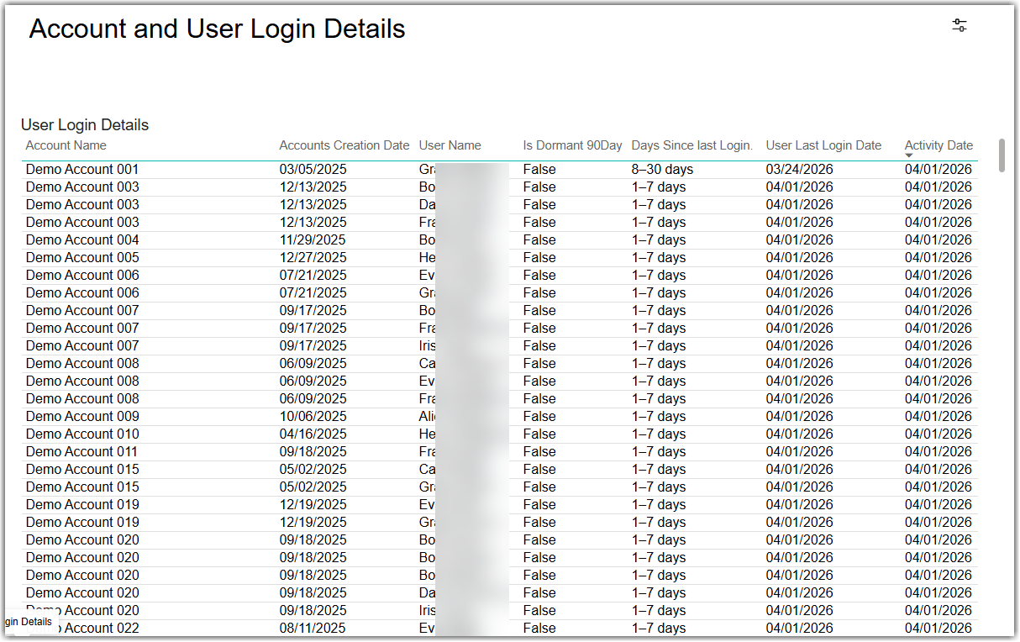The width and height of the screenshot is (1020, 642).
Task: Click creation date 04/16/2025
Action: [313, 434]
